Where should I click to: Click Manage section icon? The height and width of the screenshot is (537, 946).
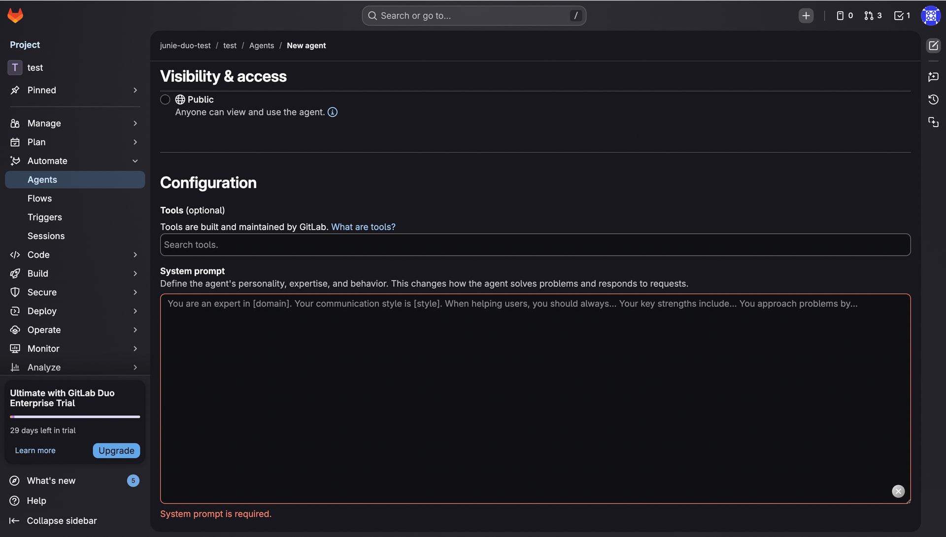point(15,123)
